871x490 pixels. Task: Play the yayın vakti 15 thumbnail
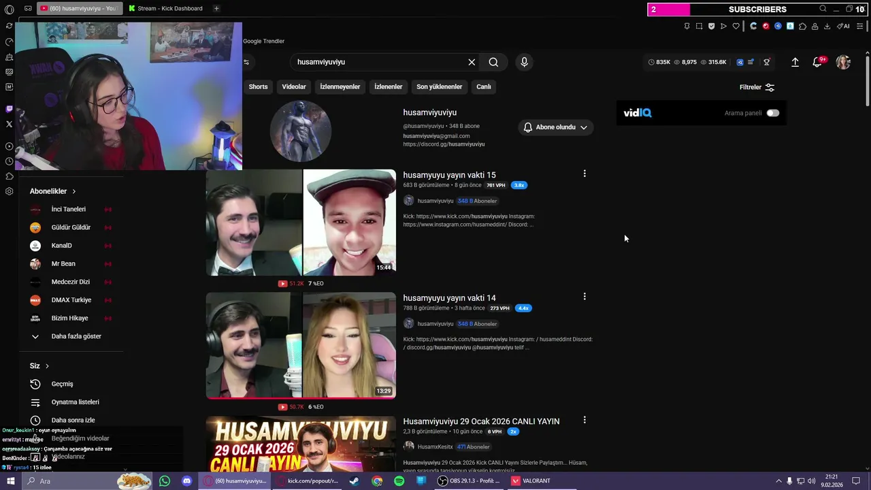pyautogui.click(x=301, y=223)
